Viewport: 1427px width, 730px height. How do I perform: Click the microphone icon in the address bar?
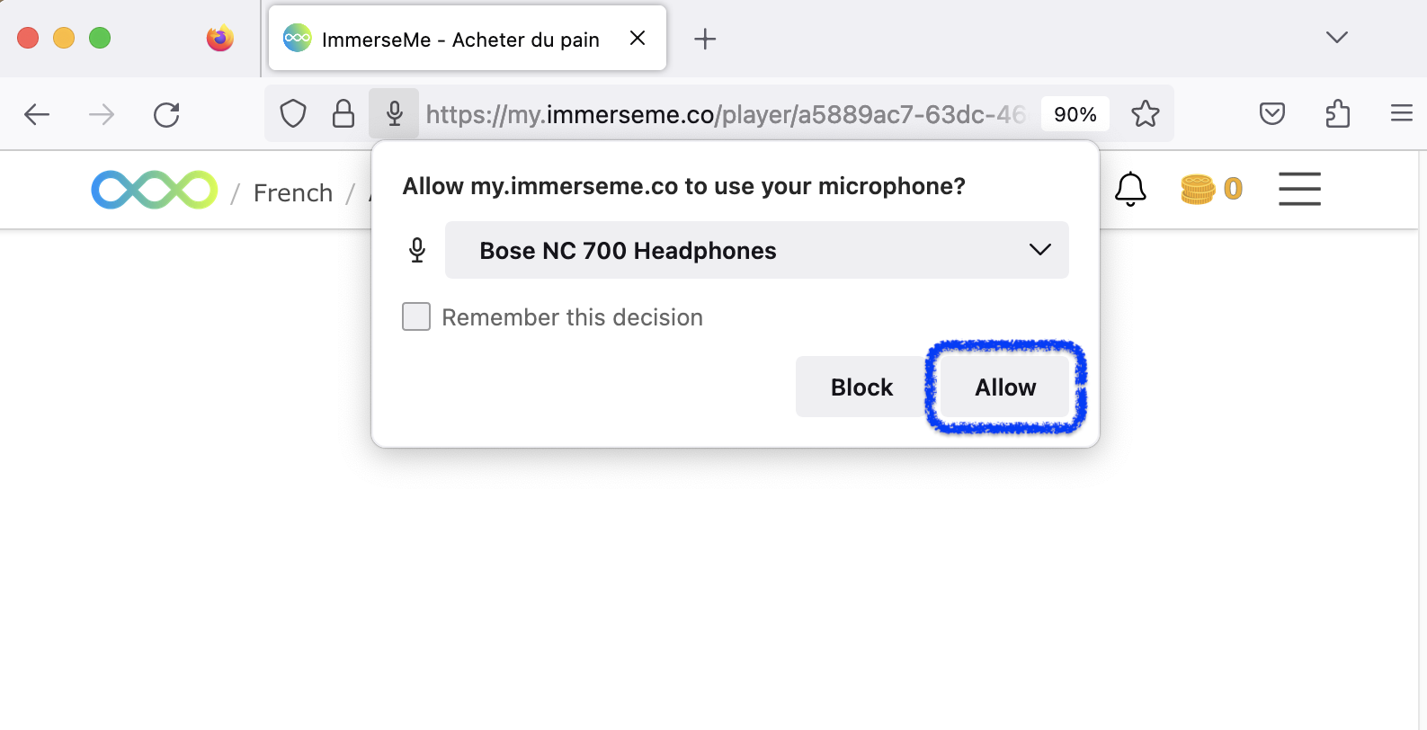[x=394, y=113]
